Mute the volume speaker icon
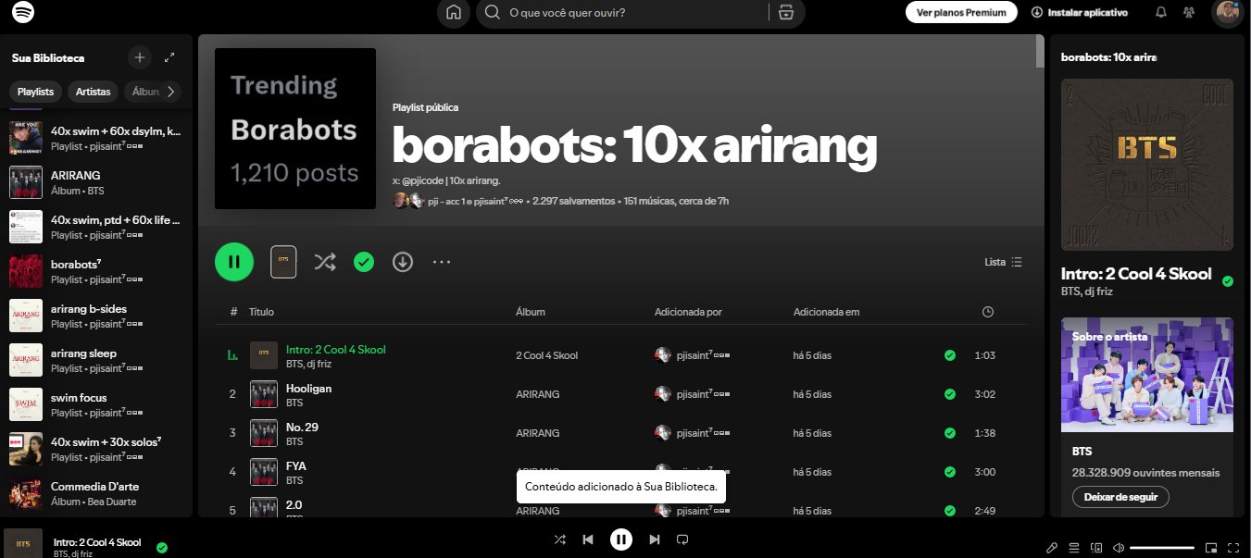Viewport: 1251px width, 558px height. click(1119, 548)
